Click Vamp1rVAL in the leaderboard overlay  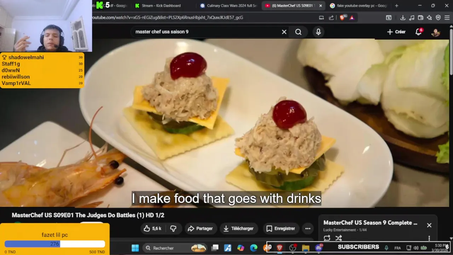coord(16,83)
